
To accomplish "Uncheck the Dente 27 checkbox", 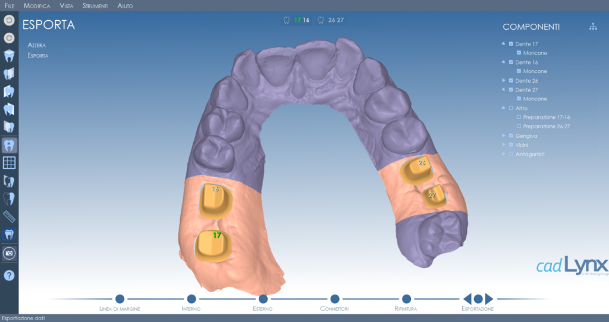I will click(x=511, y=90).
